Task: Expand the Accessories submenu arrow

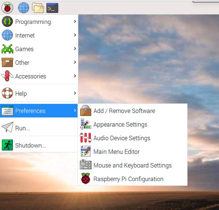Action: tap(75, 76)
